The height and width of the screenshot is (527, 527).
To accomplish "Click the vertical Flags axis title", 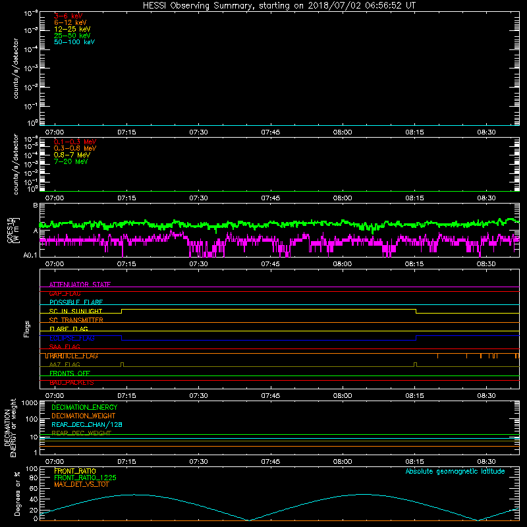I will tap(27, 329).
